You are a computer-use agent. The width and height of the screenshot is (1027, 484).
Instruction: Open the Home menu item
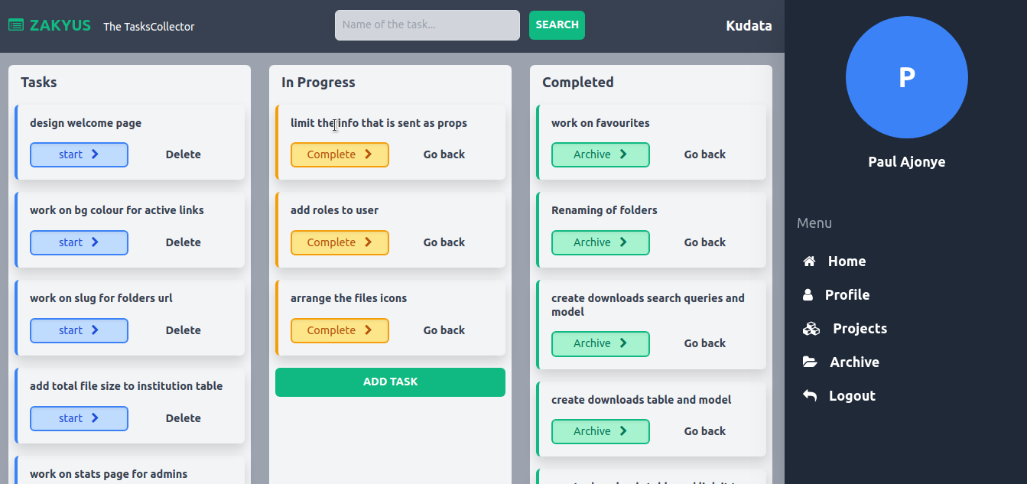click(847, 261)
